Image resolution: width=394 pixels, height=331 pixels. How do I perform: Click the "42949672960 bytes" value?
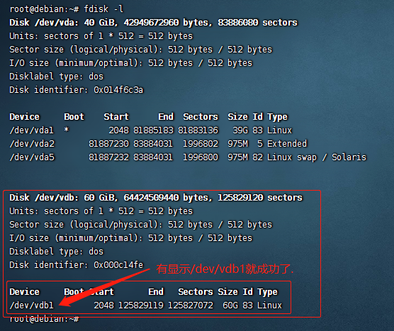[x=166, y=23]
